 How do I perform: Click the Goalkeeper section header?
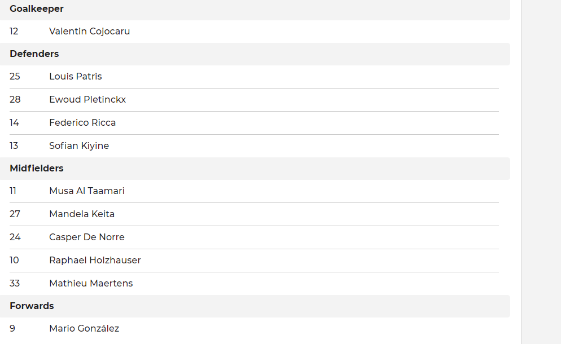coord(37,9)
